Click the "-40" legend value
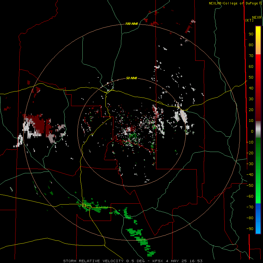The height and width of the screenshot is (263, 263). pos(250,175)
